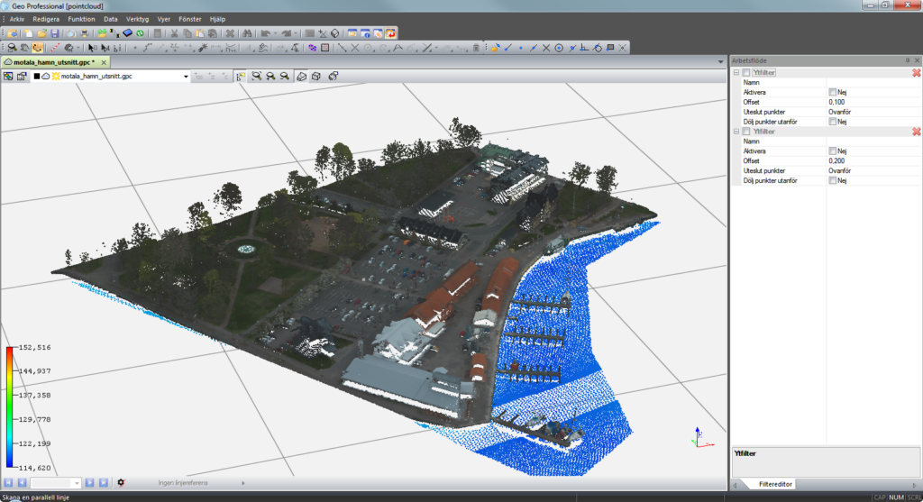
Task: Open the Verktyg menu
Action: click(138, 18)
